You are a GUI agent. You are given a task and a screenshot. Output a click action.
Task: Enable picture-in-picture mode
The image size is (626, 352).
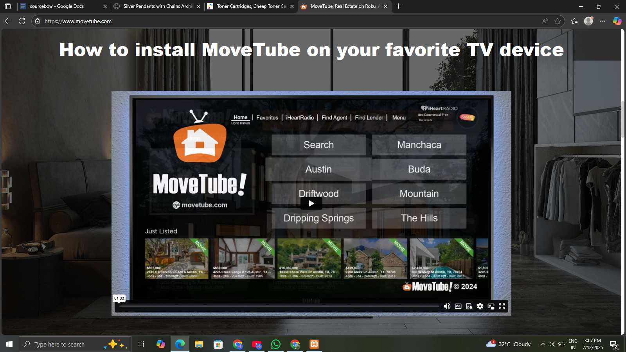491,306
